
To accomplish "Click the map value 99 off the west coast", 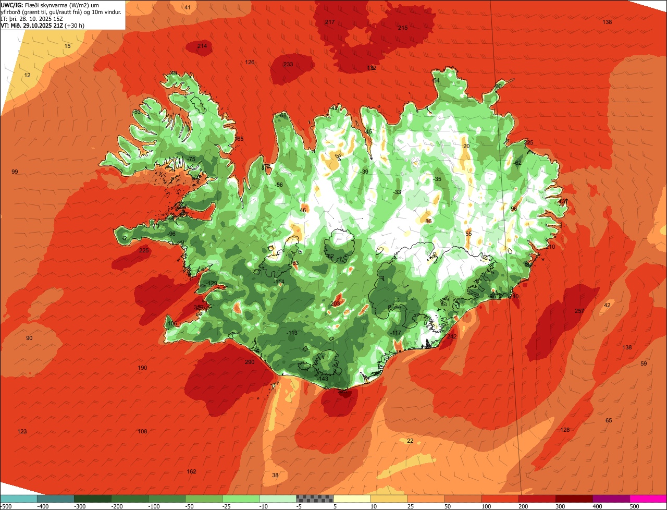I will point(15,172).
